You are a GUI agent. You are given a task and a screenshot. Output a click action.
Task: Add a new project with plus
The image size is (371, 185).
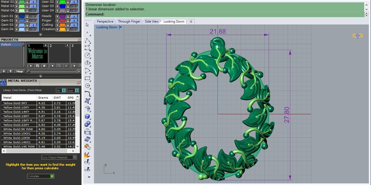[x=4, y=71]
